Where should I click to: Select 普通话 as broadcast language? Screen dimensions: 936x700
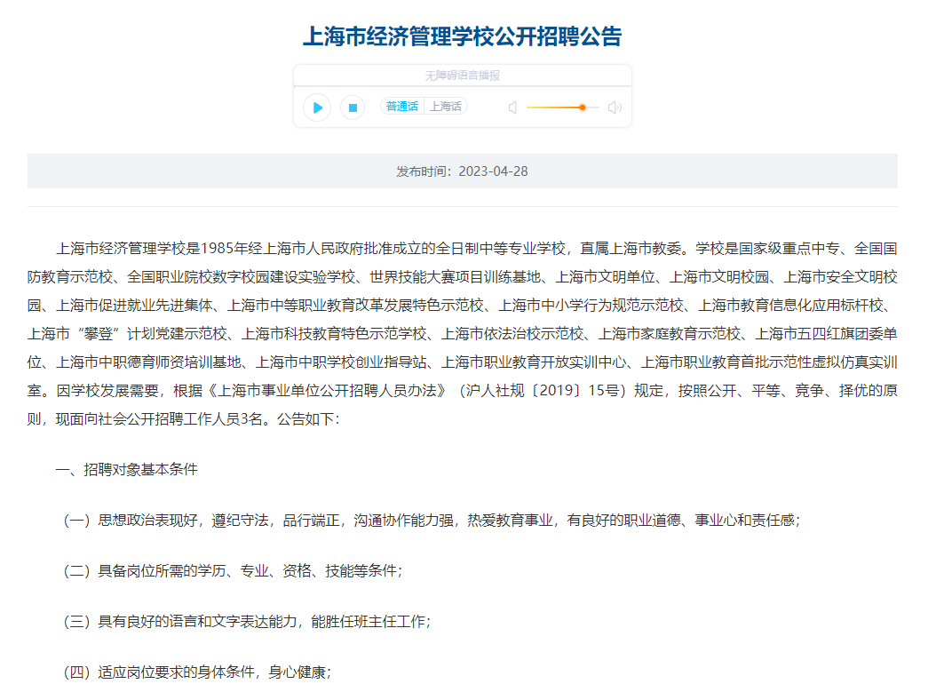pos(402,107)
